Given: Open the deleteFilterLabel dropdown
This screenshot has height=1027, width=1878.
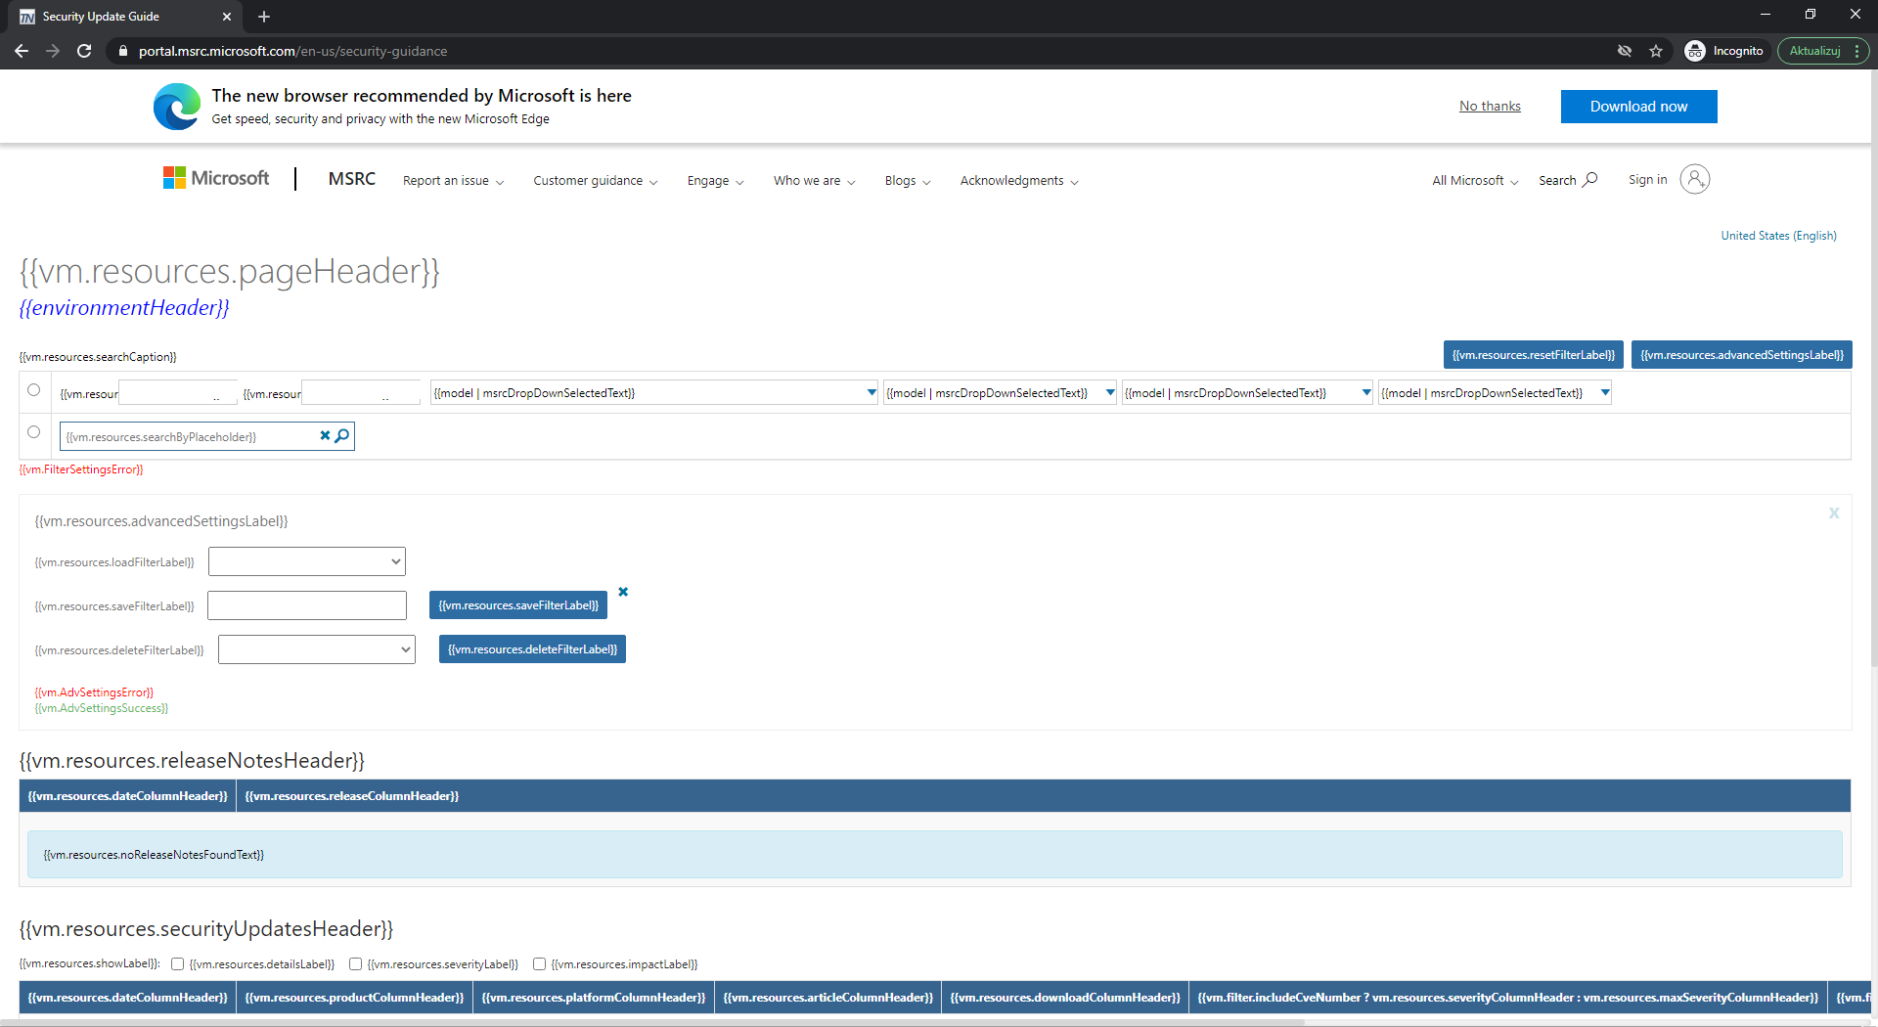Looking at the screenshot, I should [x=317, y=649].
